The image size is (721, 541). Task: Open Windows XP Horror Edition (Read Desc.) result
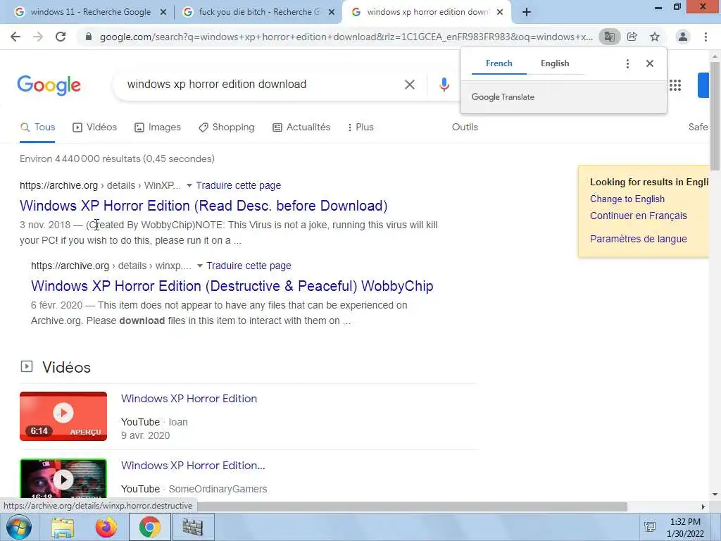pyautogui.click(x=203, y=206)
